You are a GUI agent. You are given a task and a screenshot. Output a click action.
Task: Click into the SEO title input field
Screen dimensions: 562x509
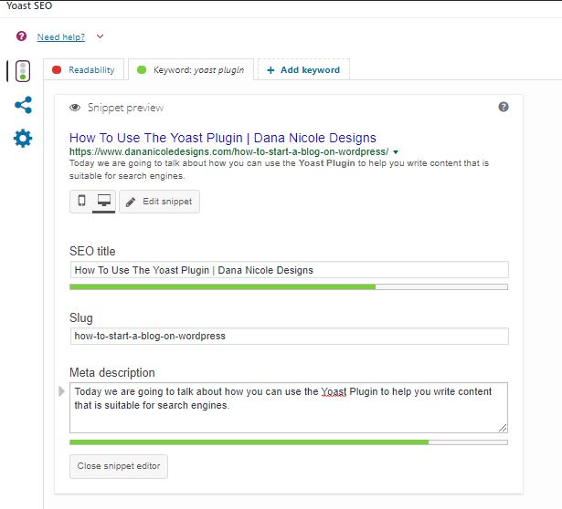pos(290,270)
